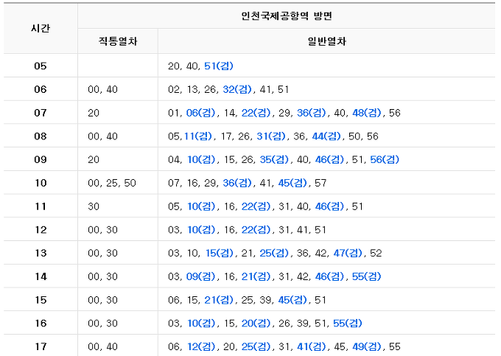
Task: Click blue 49(검) in the 17 row
Action: [367, 346]
